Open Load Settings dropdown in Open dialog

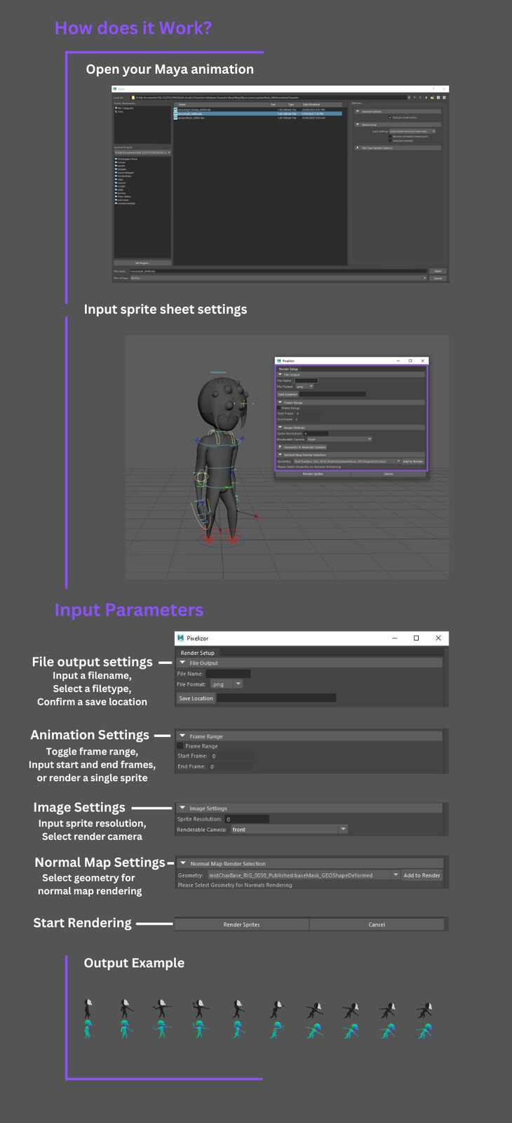click(x=412, y=131)
